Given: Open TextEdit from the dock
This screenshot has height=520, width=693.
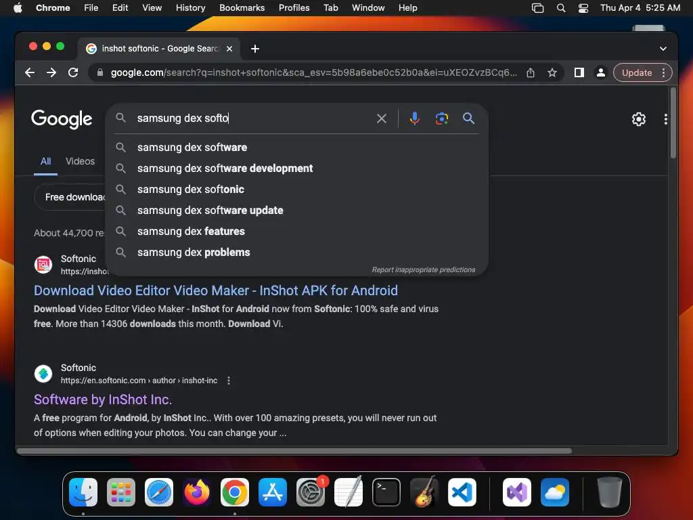Looking at the screenshot, I should (349, 492).
